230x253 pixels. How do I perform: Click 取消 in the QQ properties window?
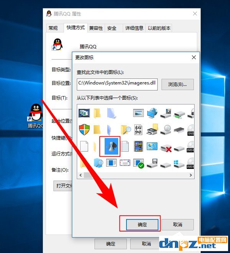pos(146,244)
